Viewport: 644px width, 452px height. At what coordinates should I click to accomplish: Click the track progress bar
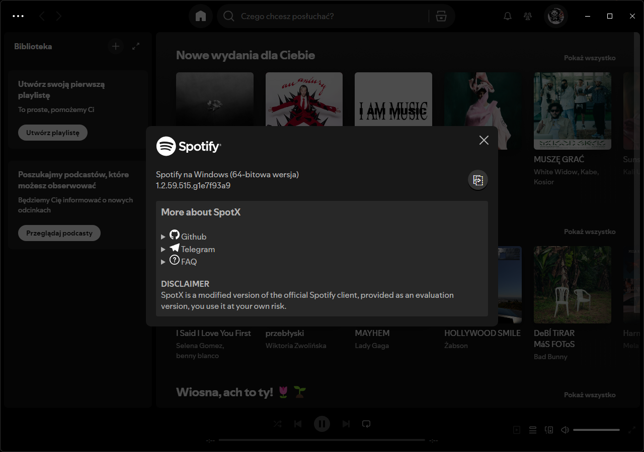(322, 440)
